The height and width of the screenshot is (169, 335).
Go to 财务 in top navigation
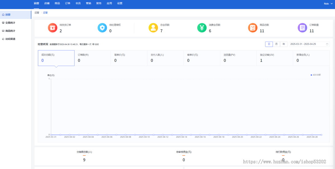(99, 3)
